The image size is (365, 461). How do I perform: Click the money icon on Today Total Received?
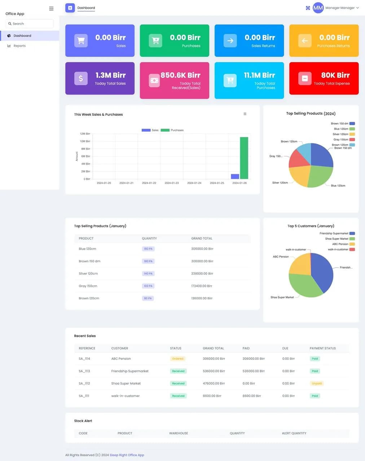click(x=154, y=80)
